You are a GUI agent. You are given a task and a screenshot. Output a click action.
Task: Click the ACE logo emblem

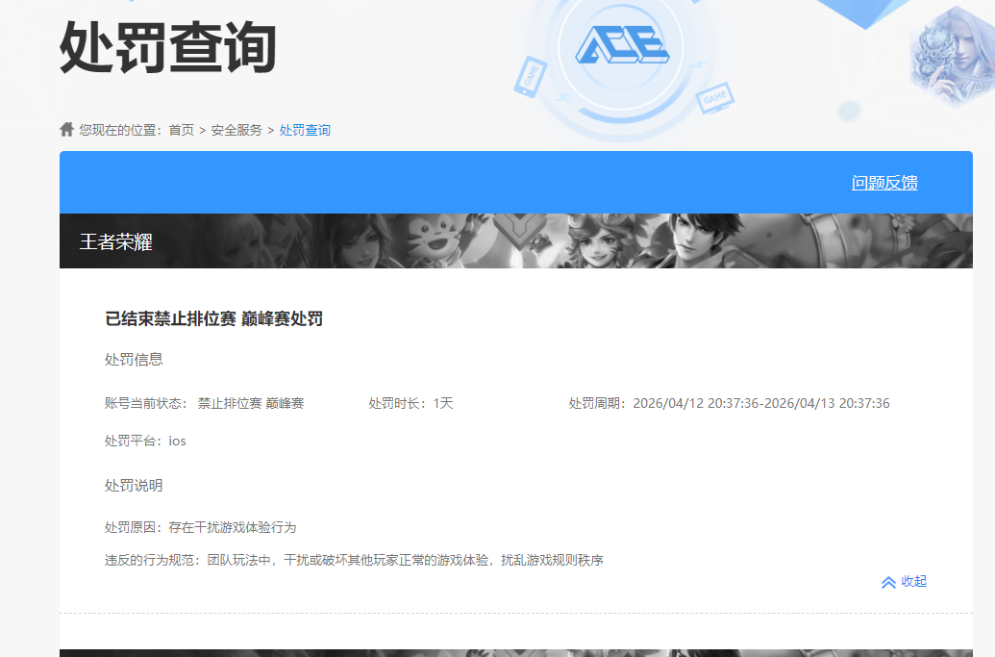pos(625,45)
